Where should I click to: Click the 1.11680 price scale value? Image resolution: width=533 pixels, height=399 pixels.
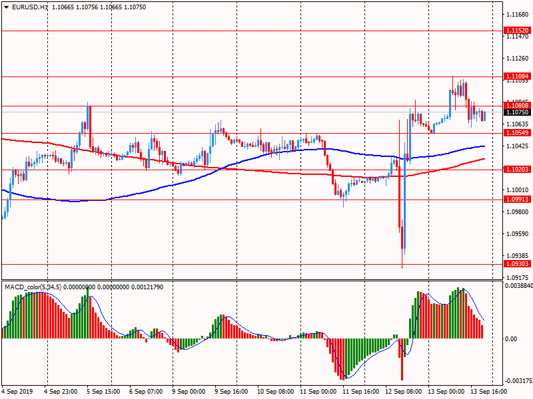[518, 15]
